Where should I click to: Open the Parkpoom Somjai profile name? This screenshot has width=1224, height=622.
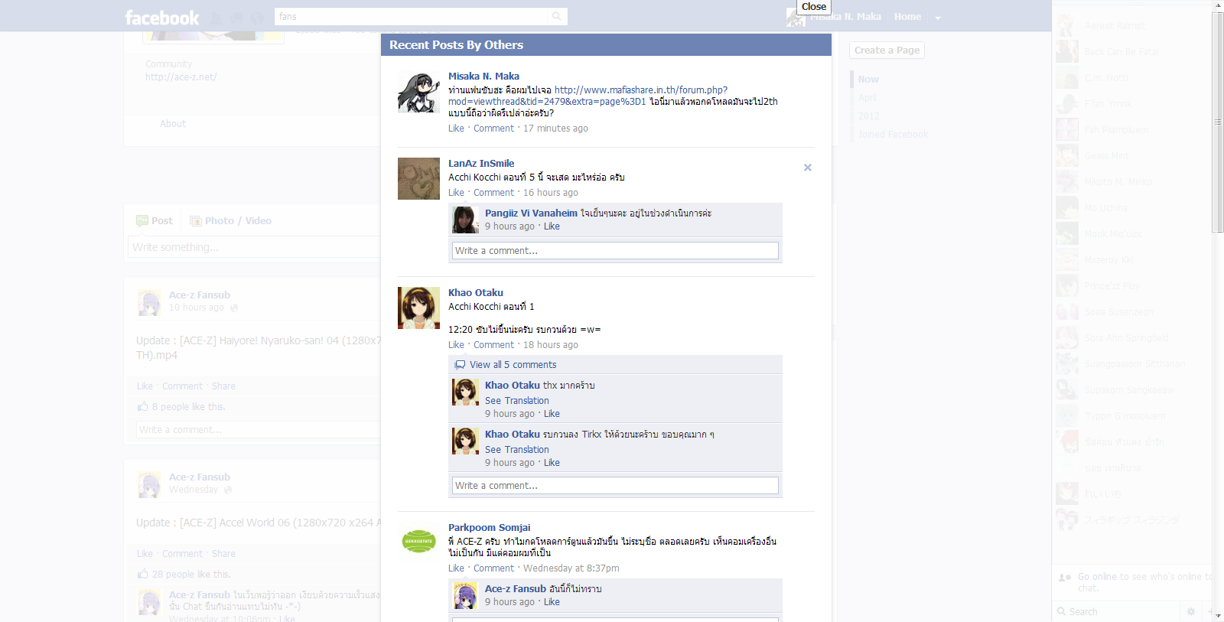coord(489,528)
